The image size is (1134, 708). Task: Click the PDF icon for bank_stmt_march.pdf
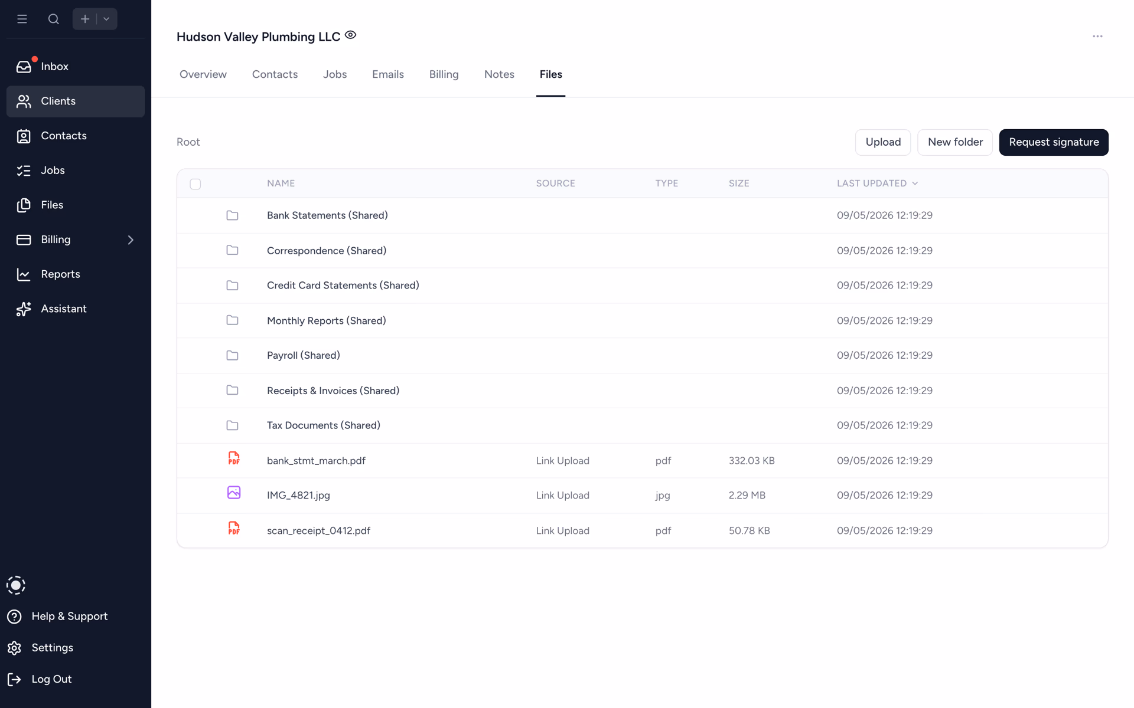(234, 458)
